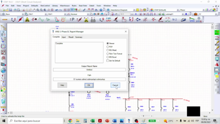
Task: Expand the Base revision dropdown
Action: coord(23,14)
